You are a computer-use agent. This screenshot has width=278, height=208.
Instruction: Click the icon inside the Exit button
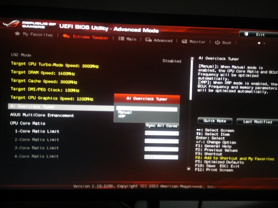246,34
